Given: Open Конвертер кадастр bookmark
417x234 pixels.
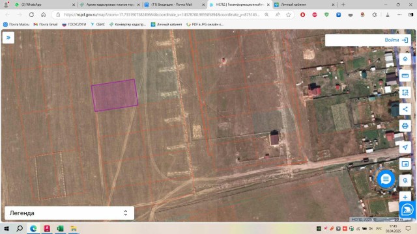Looking at the screenshot, I should 128,25.
